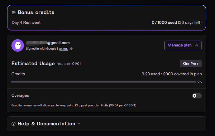Screen dimensions: 215x136
Task: Click the Overages label
Action: pos(20,95)
